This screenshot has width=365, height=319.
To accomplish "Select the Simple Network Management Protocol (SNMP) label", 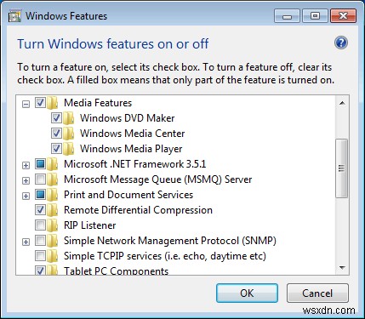I will click(x=170, y=241).
